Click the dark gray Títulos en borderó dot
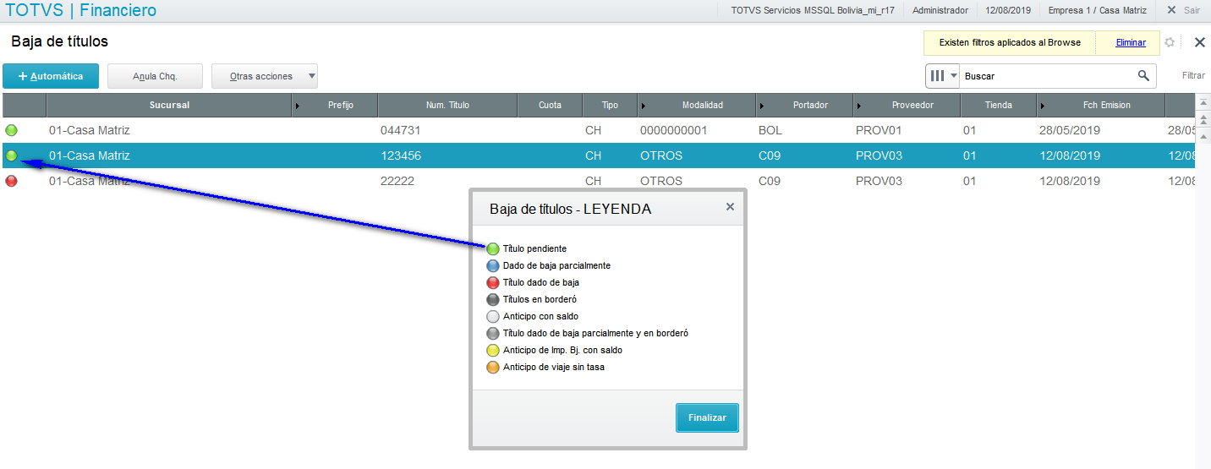 493,300
